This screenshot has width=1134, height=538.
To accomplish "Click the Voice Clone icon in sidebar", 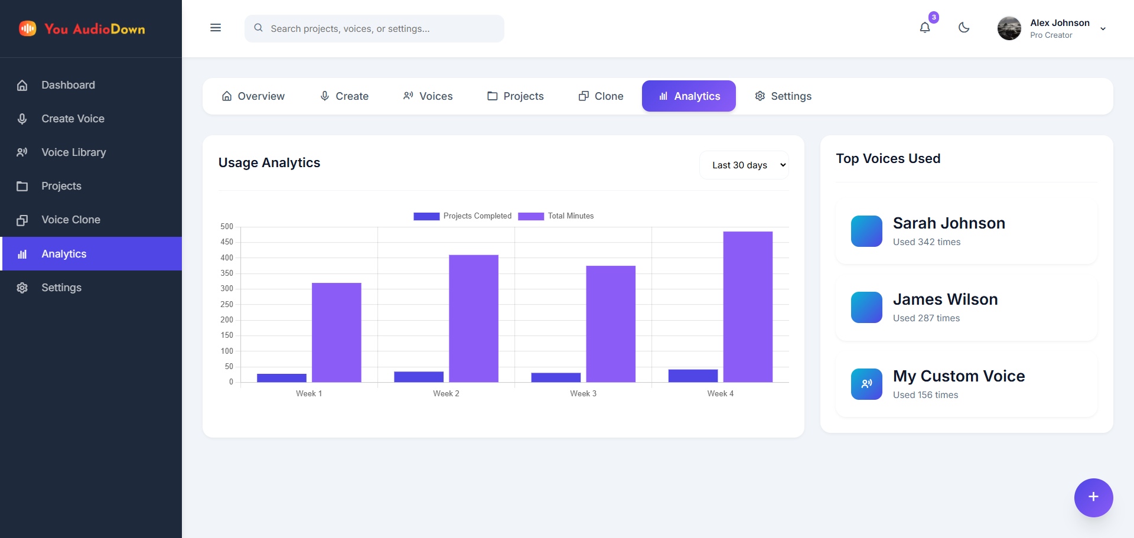I will [x=22, y=220].
